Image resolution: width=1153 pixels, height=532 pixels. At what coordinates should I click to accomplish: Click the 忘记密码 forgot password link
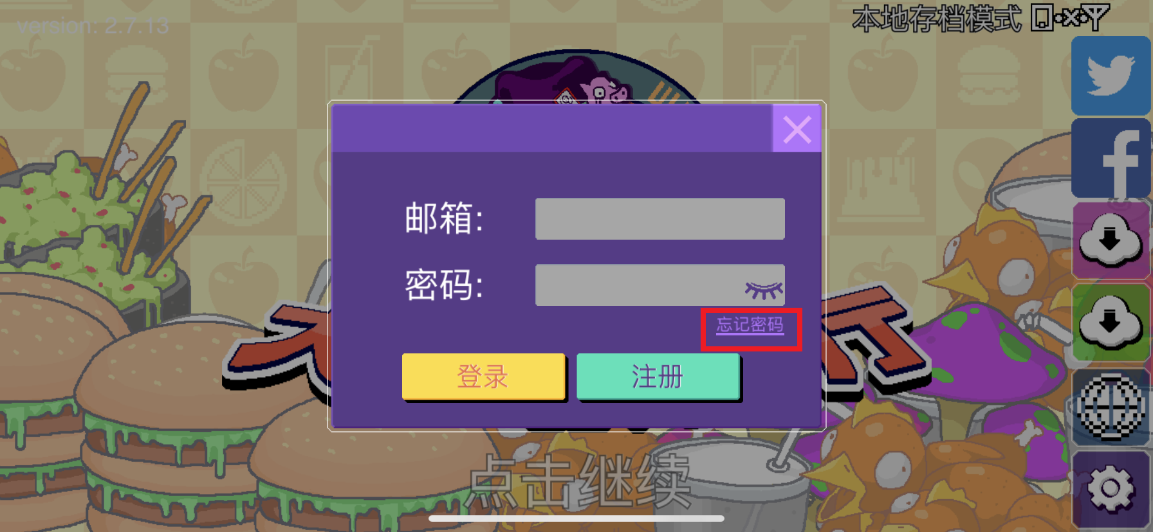750,325
